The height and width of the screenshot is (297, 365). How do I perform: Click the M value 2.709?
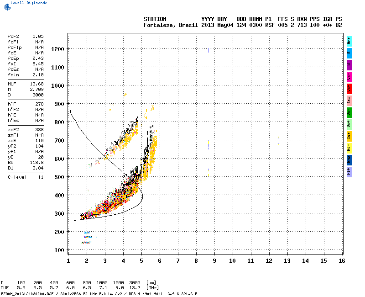[x=37, y=90]
